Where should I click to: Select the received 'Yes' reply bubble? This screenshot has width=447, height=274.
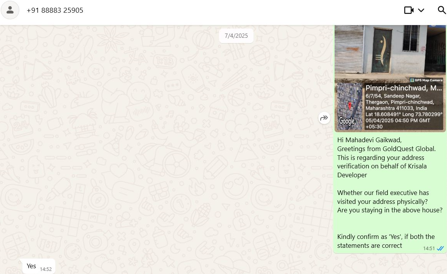[x=39, y=266]
